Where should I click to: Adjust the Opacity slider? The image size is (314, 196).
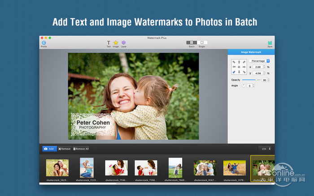point(256,80)
